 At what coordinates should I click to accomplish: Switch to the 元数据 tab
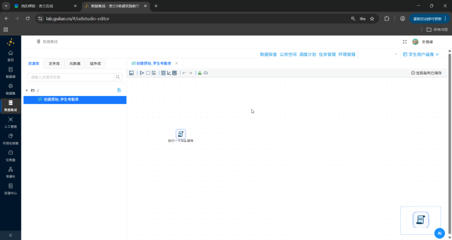pyautogui.click(x=75, y=63)
